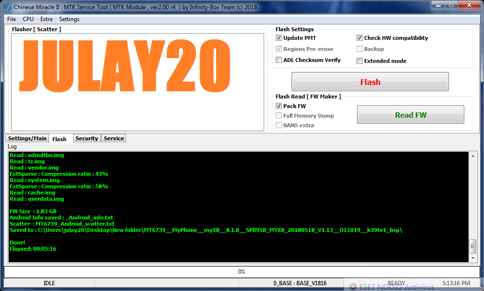Click the 'Saved to' path log line
The width and height of the screenshot is (484, 291).
click(206, 230)
